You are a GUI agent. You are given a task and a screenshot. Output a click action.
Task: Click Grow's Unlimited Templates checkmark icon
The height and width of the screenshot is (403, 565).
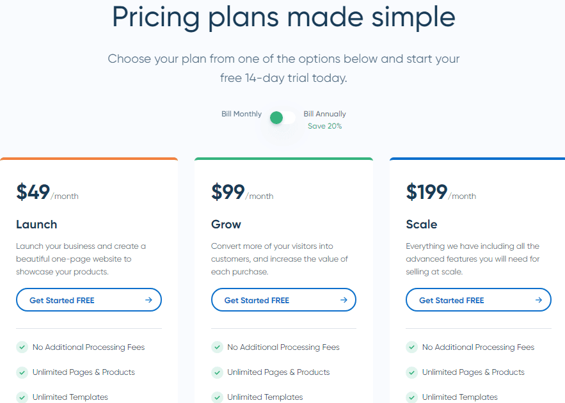217,397
